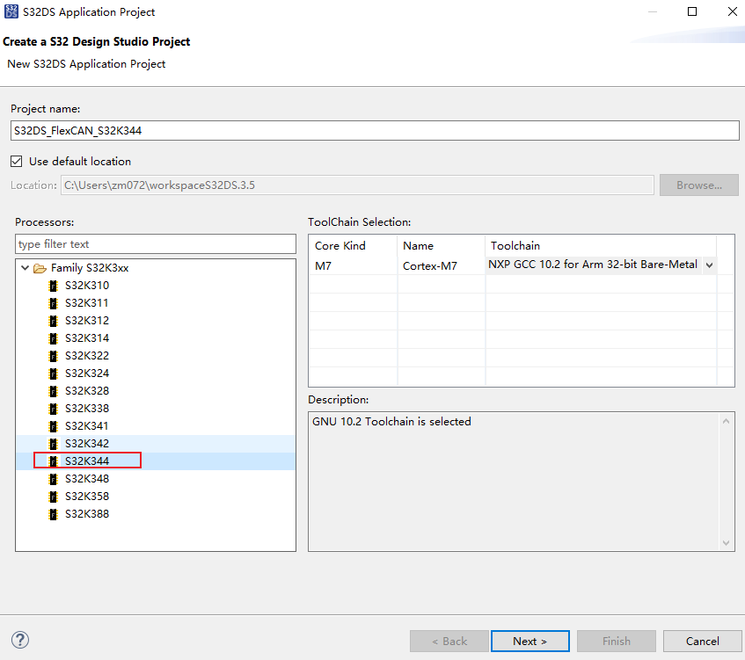Screen dimensions: 745x660
Task: Select S32K324 text in processors tree
Action: (x=87, y=374)
